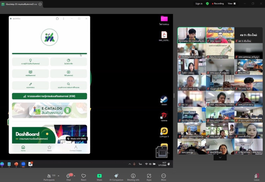Open the View layout dropdown
This screenshot has height=182, width=265.
232,4
